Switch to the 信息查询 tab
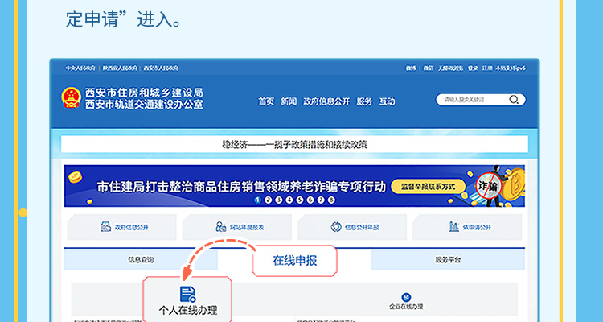The width and height of the screenshot is (603, 322). pyautogui.click(x=141, y=260)
